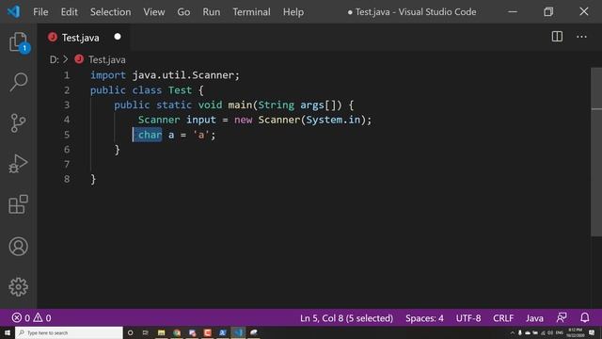The height and width of the screenshot is (339, 602).
Task: Click the breadcrumb chevron separator after D:
Action: pyautogui.click(x=66, y=59)
